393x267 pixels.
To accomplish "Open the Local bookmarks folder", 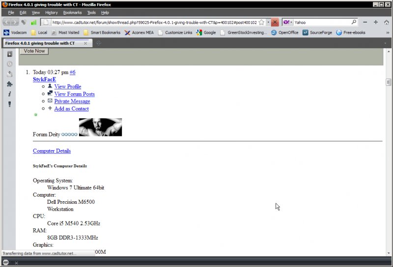I will point(39,32).
